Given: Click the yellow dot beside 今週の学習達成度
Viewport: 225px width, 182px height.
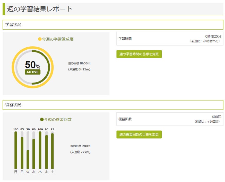Looking at the screenshot, I should pos(40,39).
